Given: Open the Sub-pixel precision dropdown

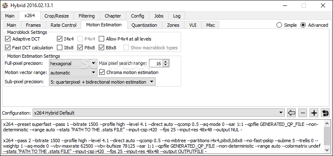Looking at the screenshot, I should coord(102,82).
